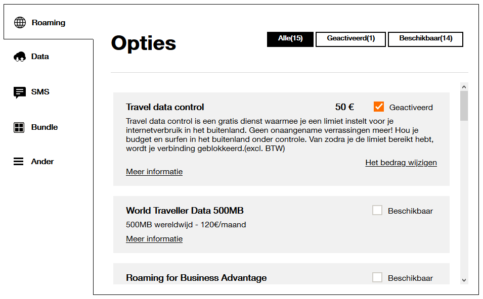Filter by Geactiveerd(1) tab
Screen dimensions: 483x299
[350, 39]
